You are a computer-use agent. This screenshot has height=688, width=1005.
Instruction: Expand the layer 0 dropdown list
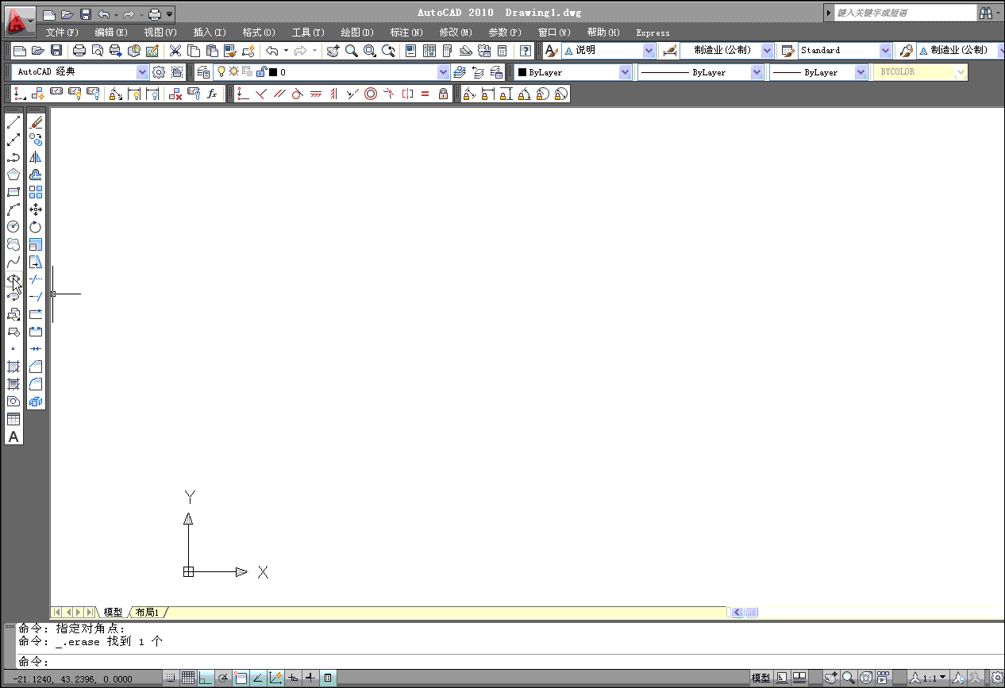point(444,72)
